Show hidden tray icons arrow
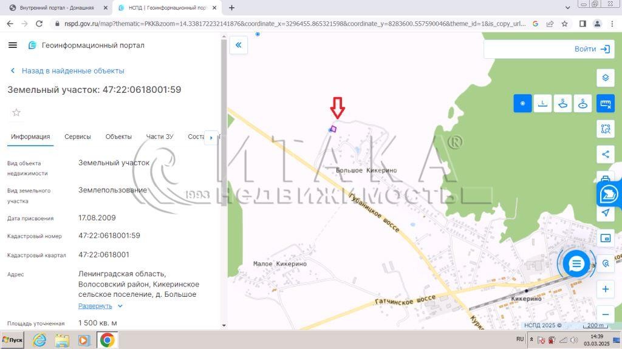Viewport: 622px width, 349px height. tap(531, 339)
